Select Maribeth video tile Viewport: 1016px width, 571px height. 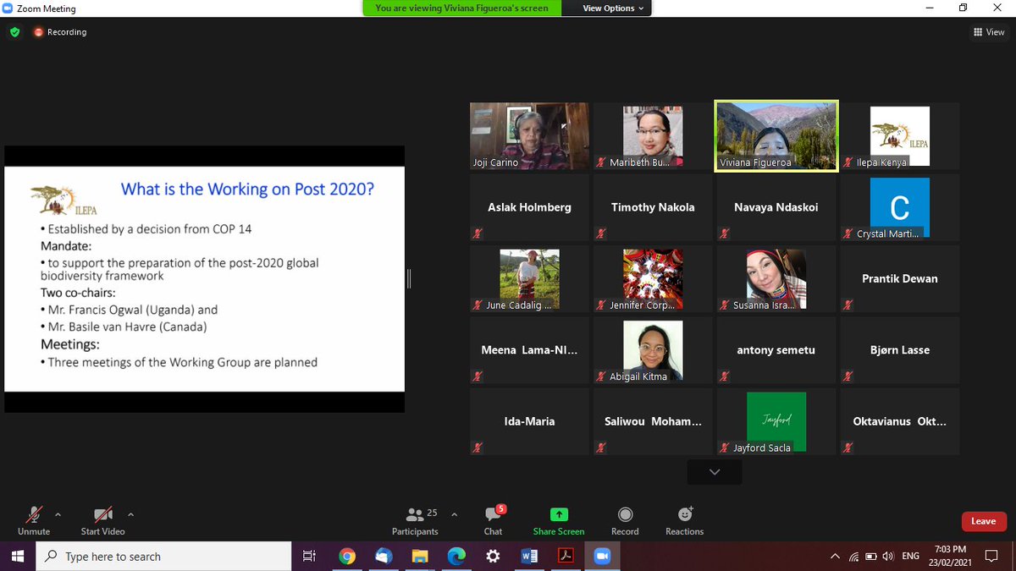(652, 137)
